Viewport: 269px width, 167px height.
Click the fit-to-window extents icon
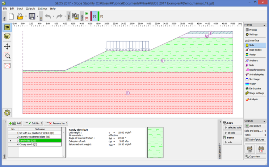tap(7, 65)
